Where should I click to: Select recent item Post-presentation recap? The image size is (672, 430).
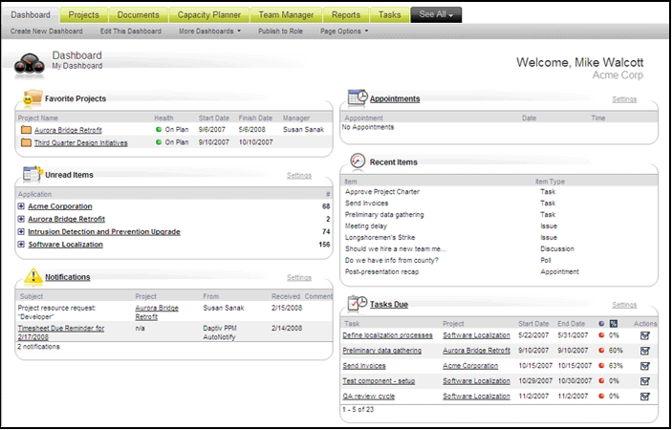click(x=381, y=271)
